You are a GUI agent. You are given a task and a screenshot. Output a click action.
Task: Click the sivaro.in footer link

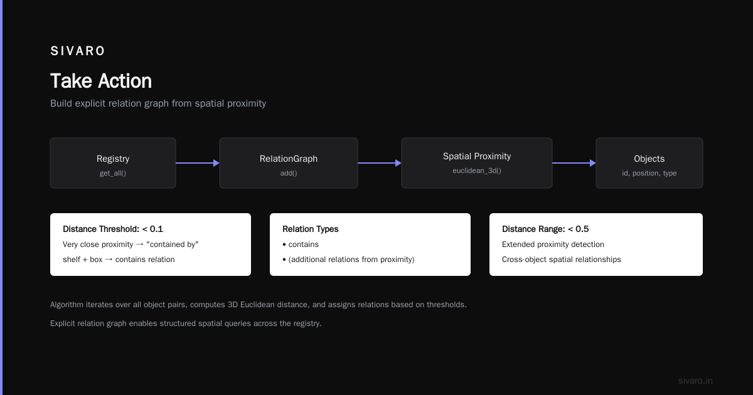695,381
